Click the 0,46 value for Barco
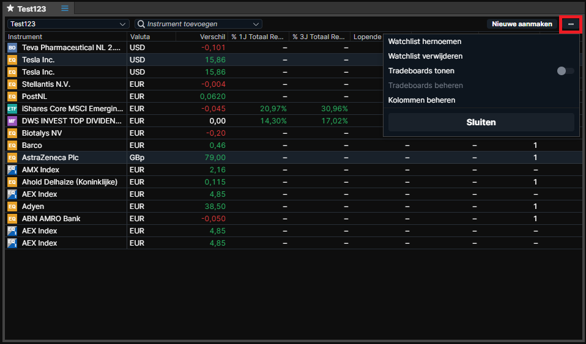 [x=218, y=145]
